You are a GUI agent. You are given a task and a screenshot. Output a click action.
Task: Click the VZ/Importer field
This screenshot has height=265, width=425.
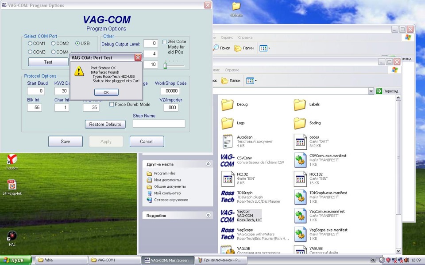171,107
